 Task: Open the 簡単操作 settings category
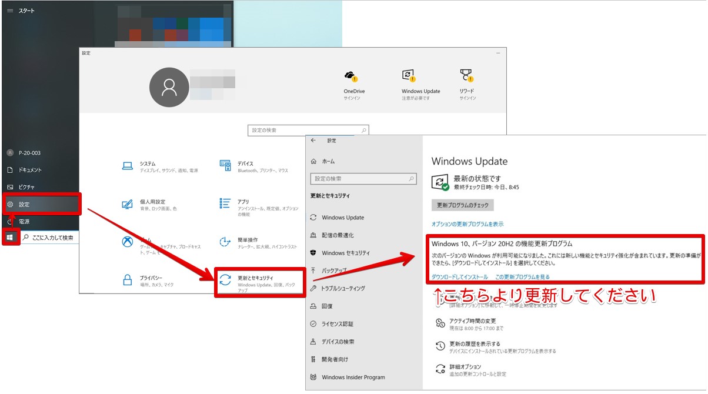[x=257, y=243]
